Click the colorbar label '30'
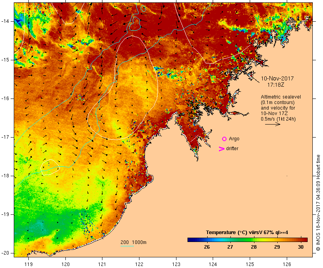 tap(301, 247)
